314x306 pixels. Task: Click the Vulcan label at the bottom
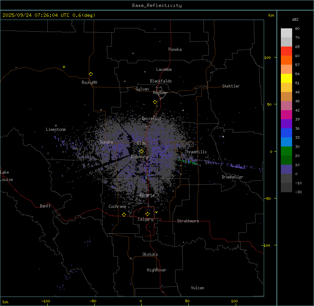click(x=197, y=288)
